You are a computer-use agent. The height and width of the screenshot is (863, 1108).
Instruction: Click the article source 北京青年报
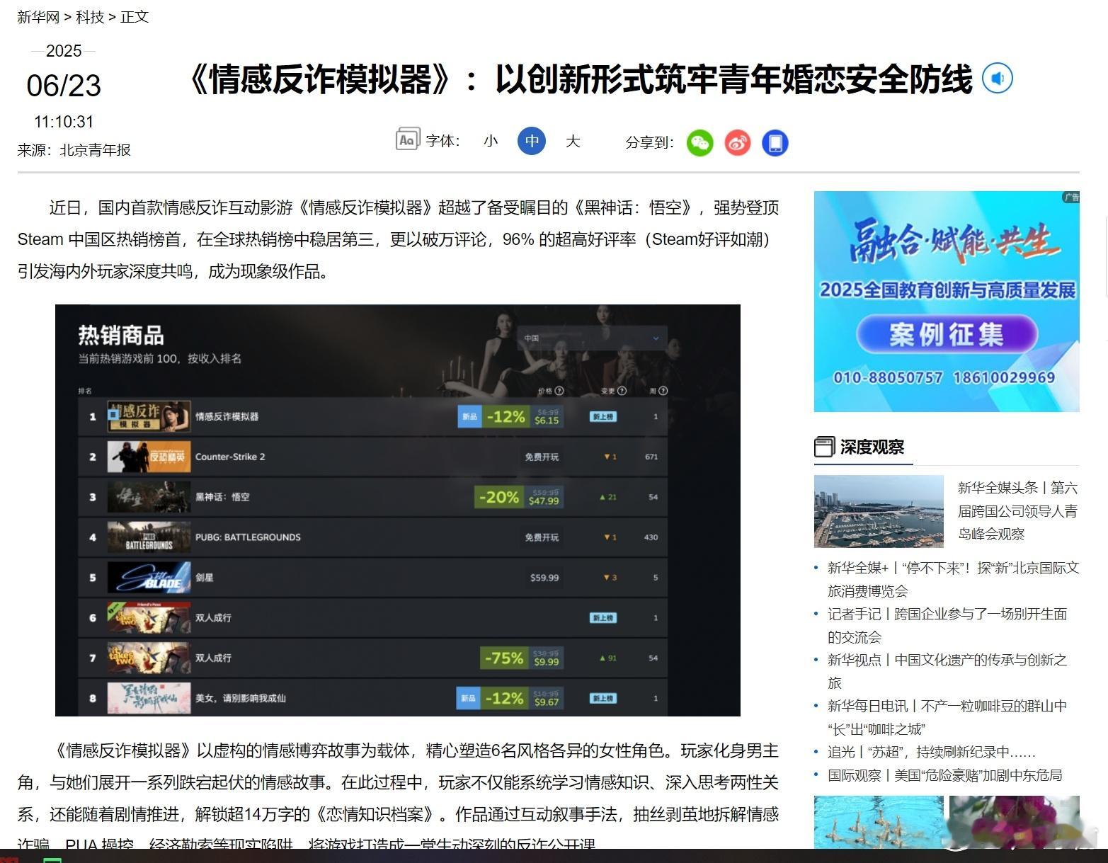(x=96, y=150)
